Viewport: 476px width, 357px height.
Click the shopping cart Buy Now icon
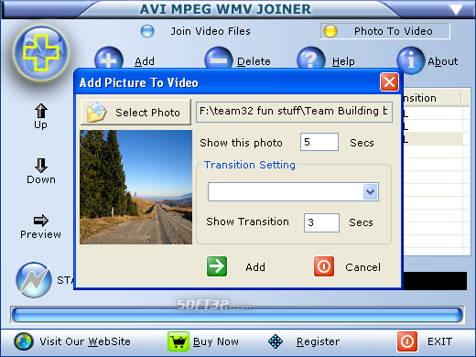178,341
